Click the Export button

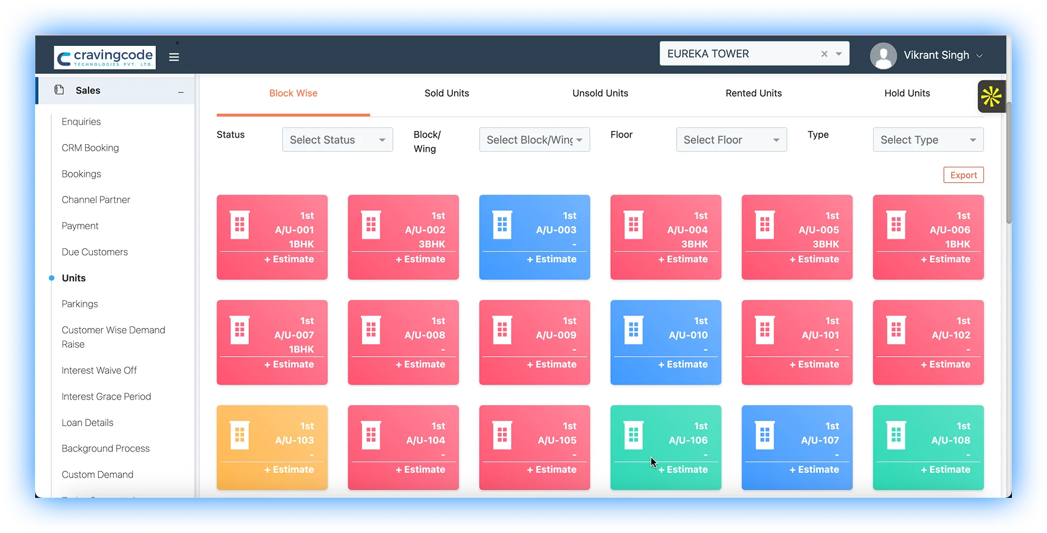(963, 175)
